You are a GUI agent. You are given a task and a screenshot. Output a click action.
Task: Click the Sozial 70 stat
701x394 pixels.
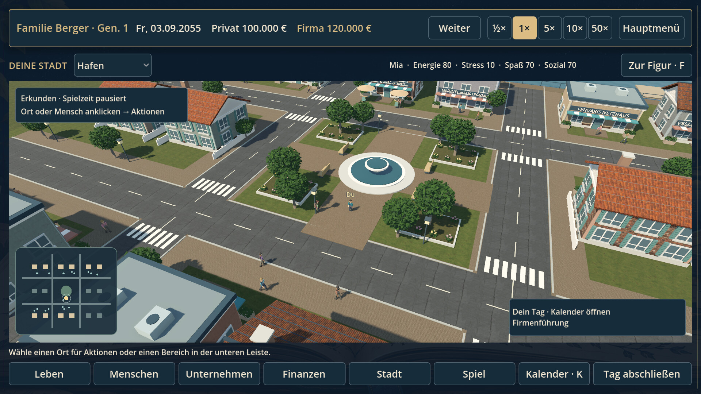[560, 65]
